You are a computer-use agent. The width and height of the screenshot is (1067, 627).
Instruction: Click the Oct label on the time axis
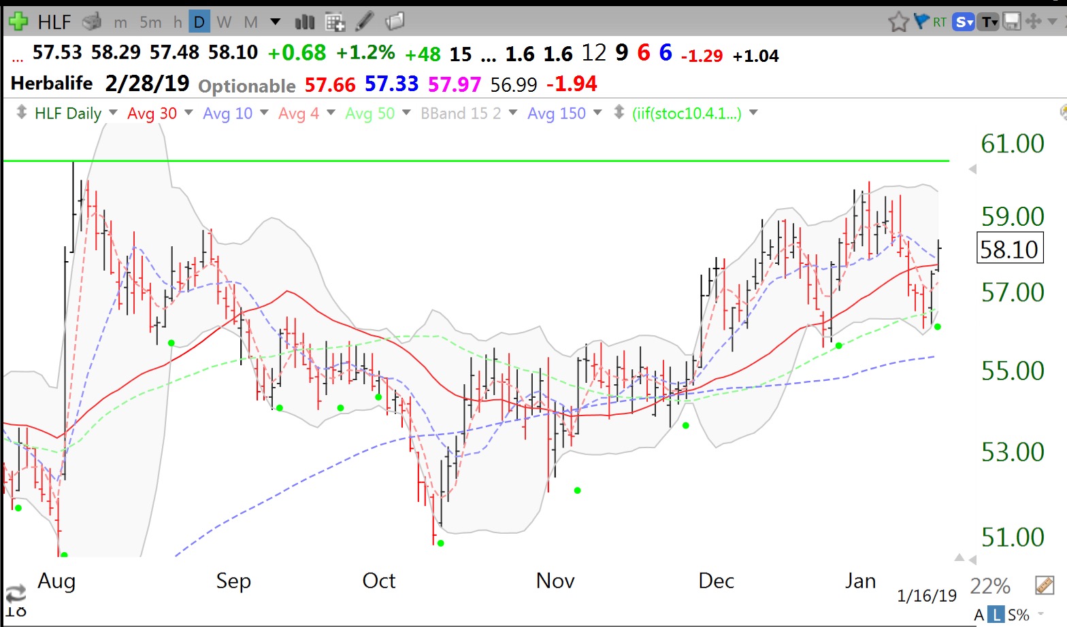(x=378, y=581)
